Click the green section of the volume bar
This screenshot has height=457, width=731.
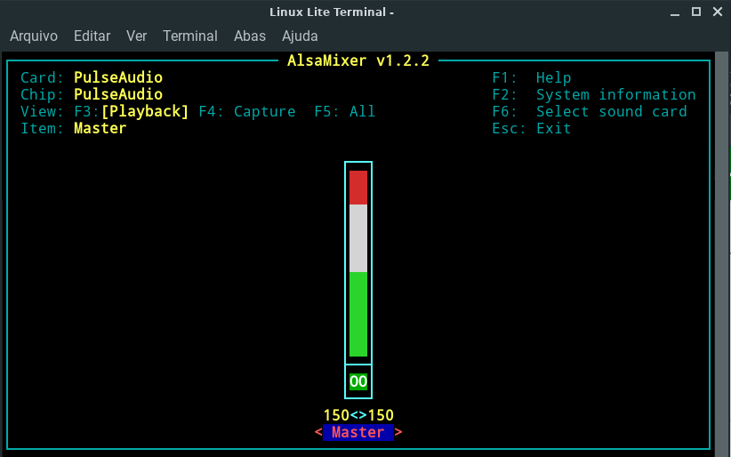[358, 315]
